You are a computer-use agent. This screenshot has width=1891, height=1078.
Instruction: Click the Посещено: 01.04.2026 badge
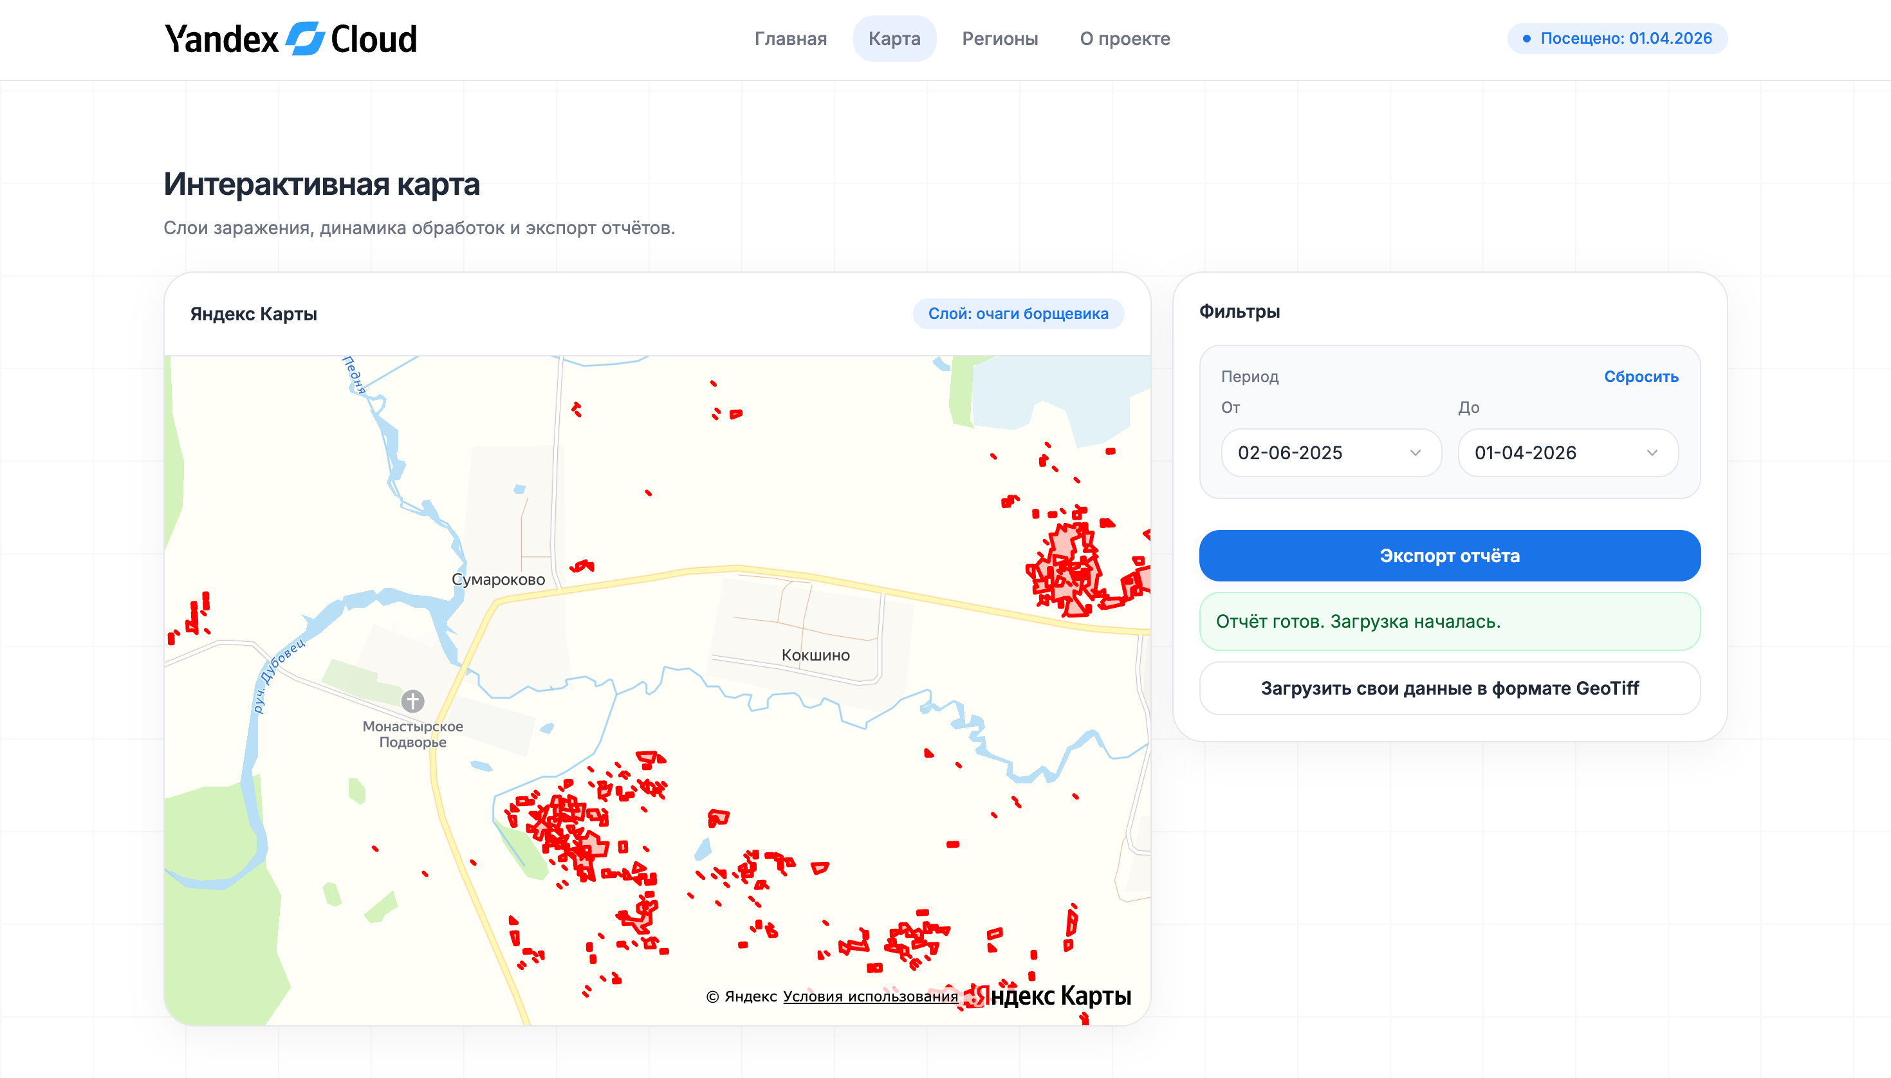(1617, 39)
